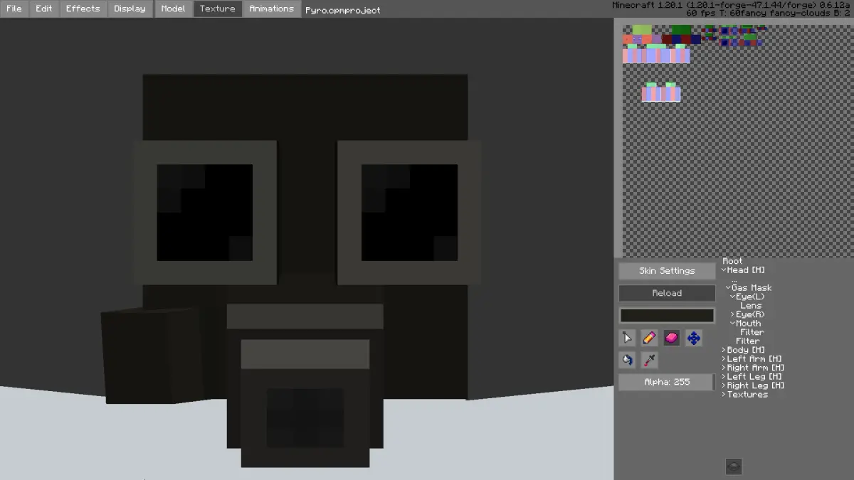The image size is (854, 480).
Task: Choose the pink eraser tool
Action: 672,338
